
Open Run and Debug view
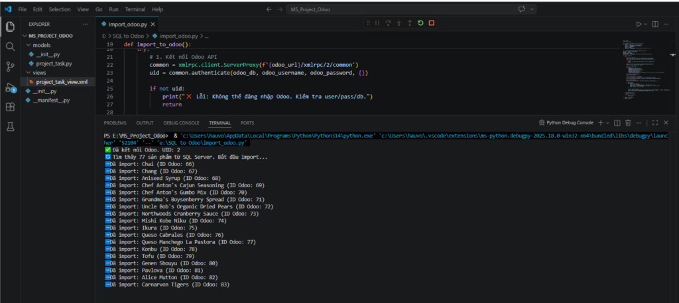(x=10, y=87)
